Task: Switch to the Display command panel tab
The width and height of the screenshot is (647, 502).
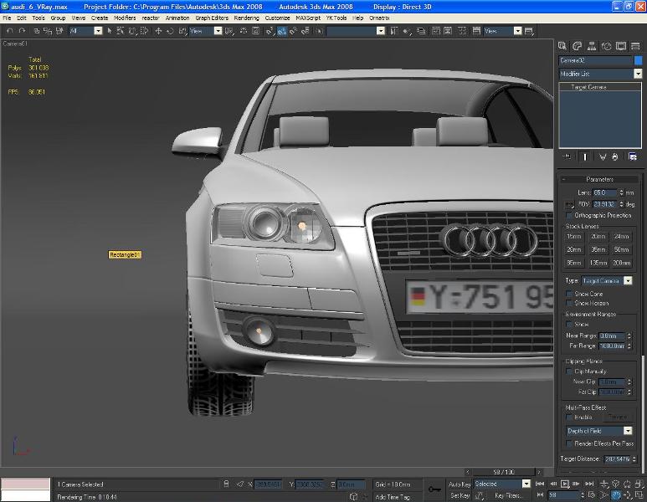Action: [x=621, y=46]
